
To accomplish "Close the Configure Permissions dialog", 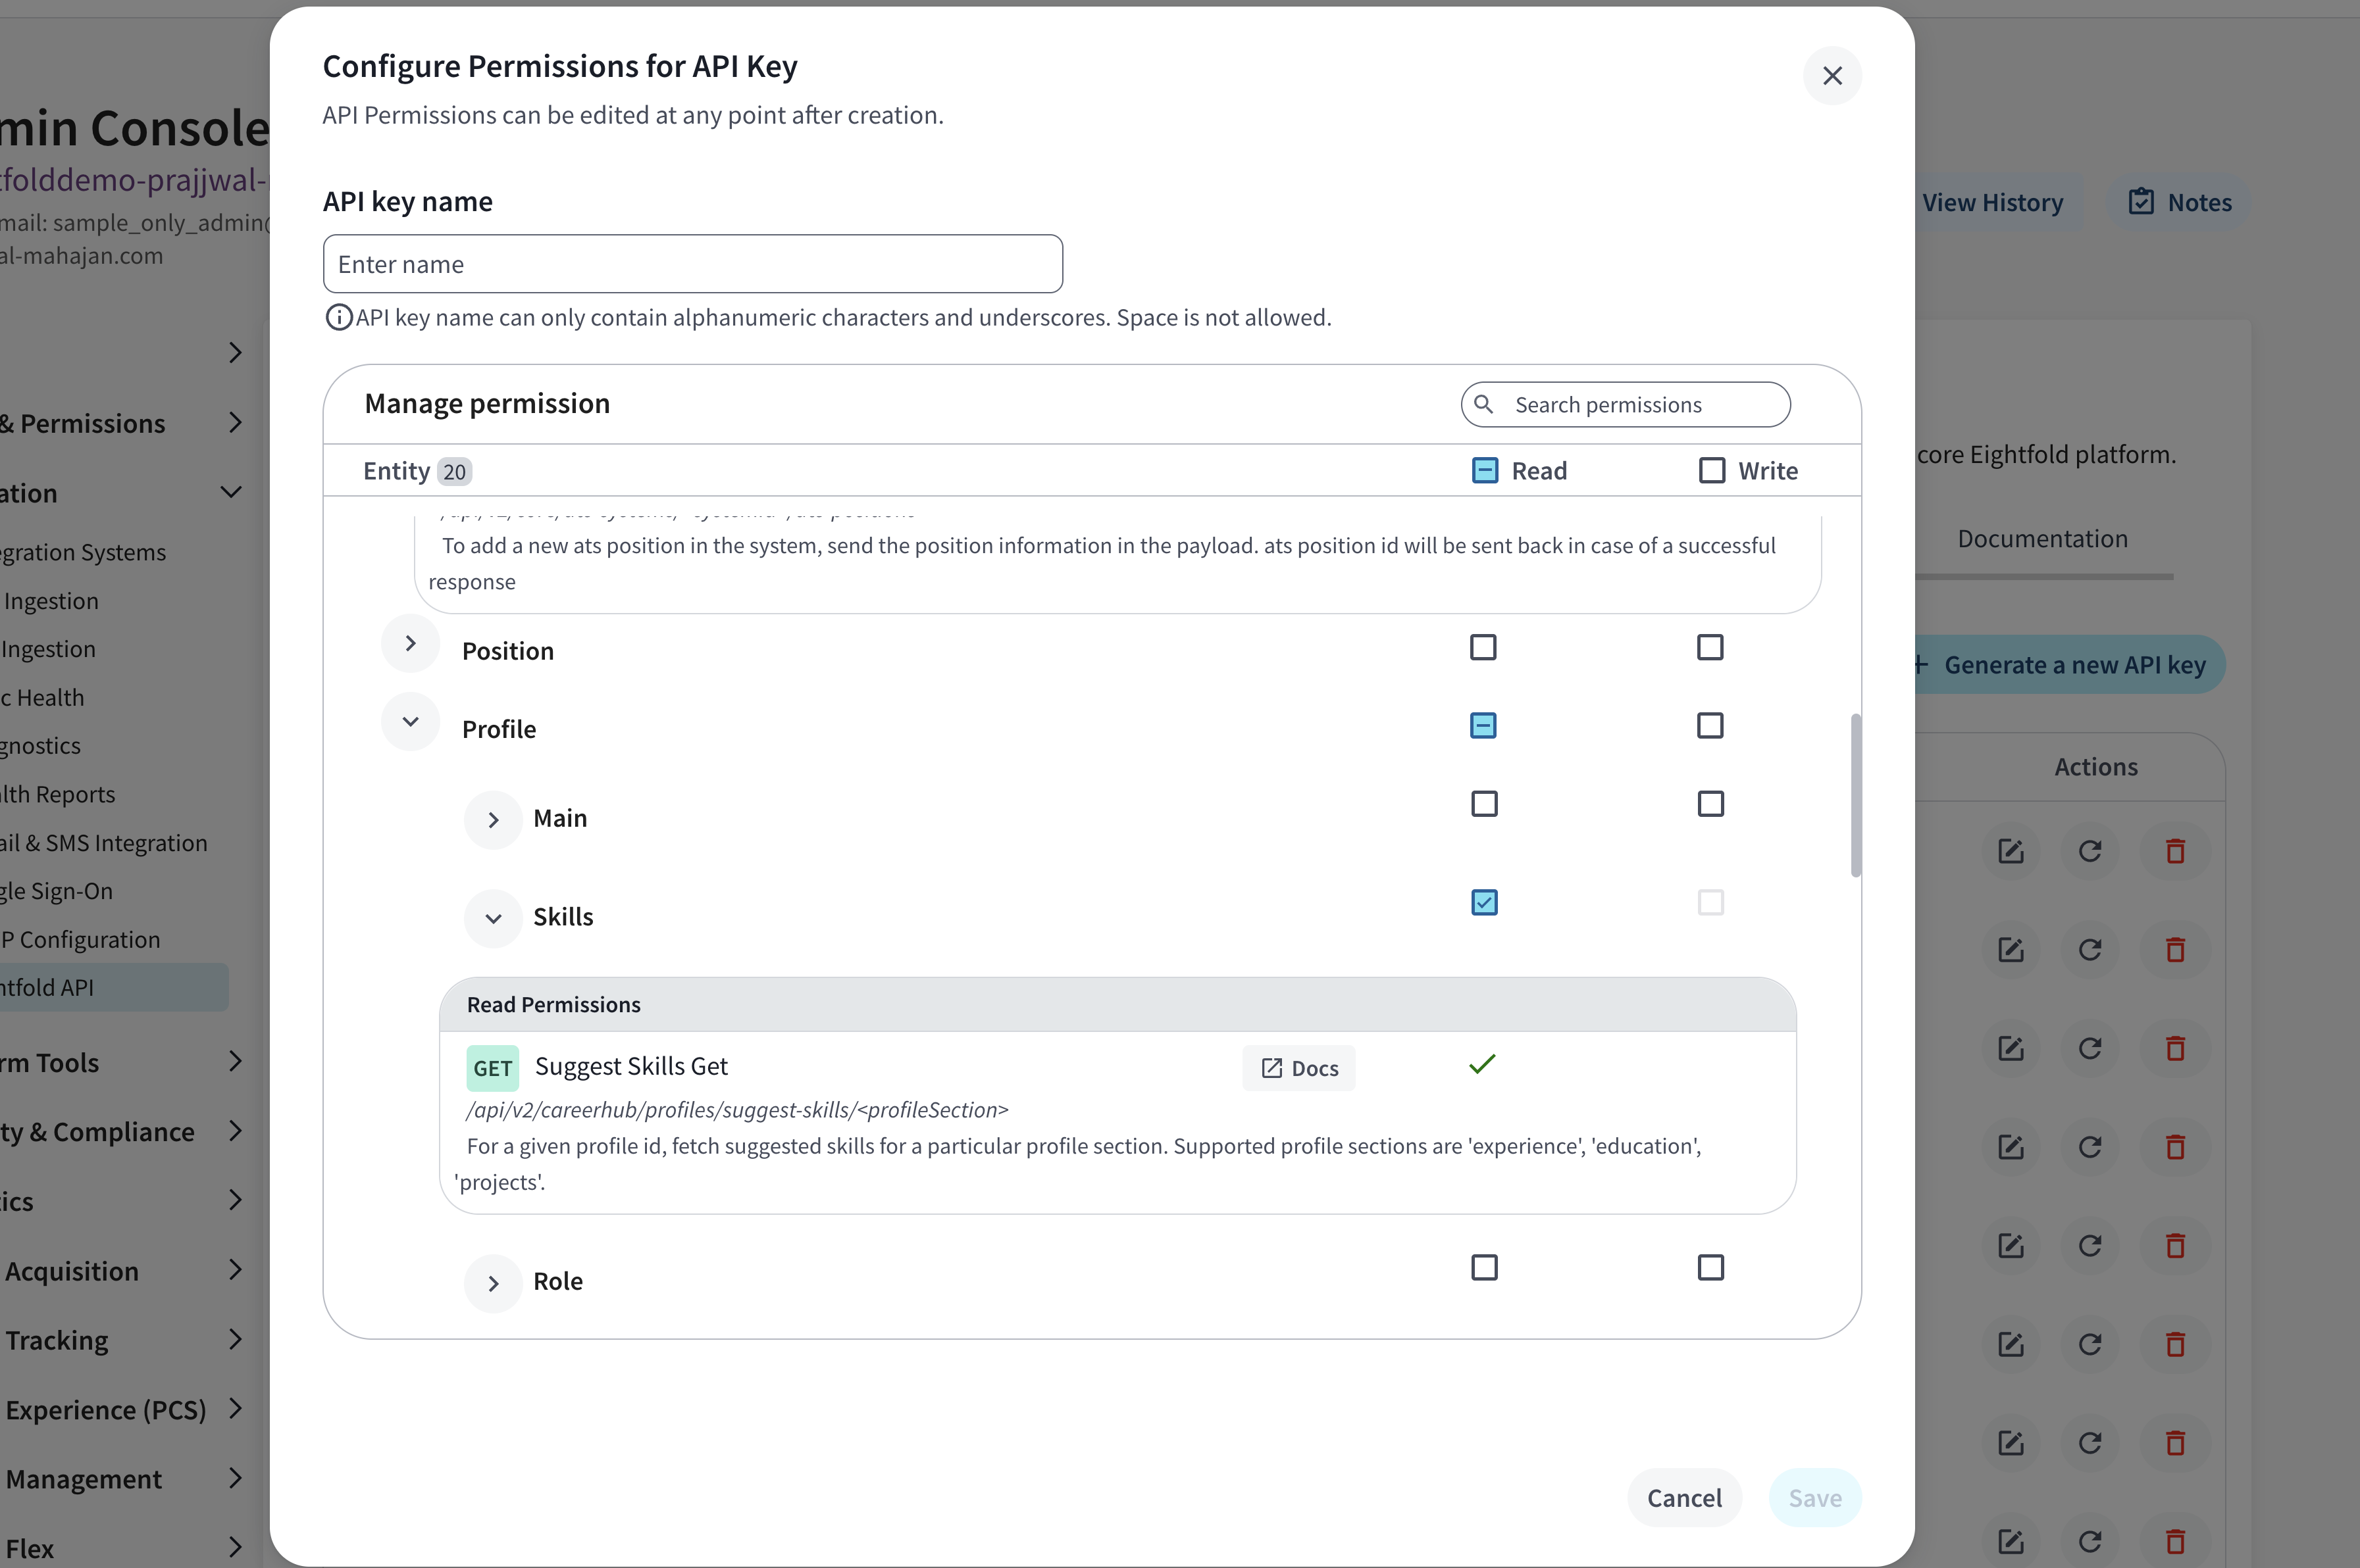I will [x=1832, y=75].
